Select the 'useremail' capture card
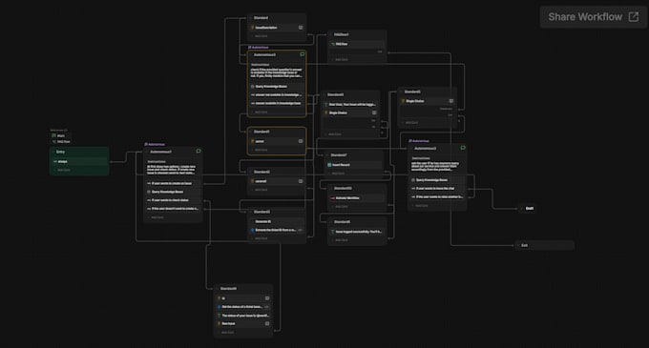This screenshot has width=649, height=348. tap(277, 181)
